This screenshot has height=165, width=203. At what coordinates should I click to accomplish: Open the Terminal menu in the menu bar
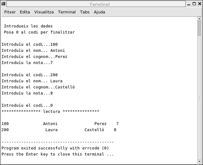pos(67,12)
